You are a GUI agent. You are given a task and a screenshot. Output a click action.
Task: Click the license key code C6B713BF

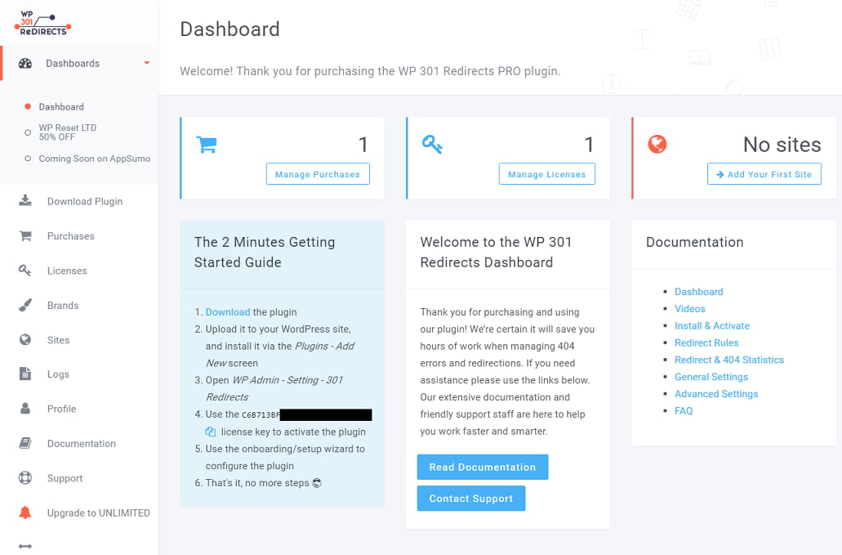pos(261,414)
